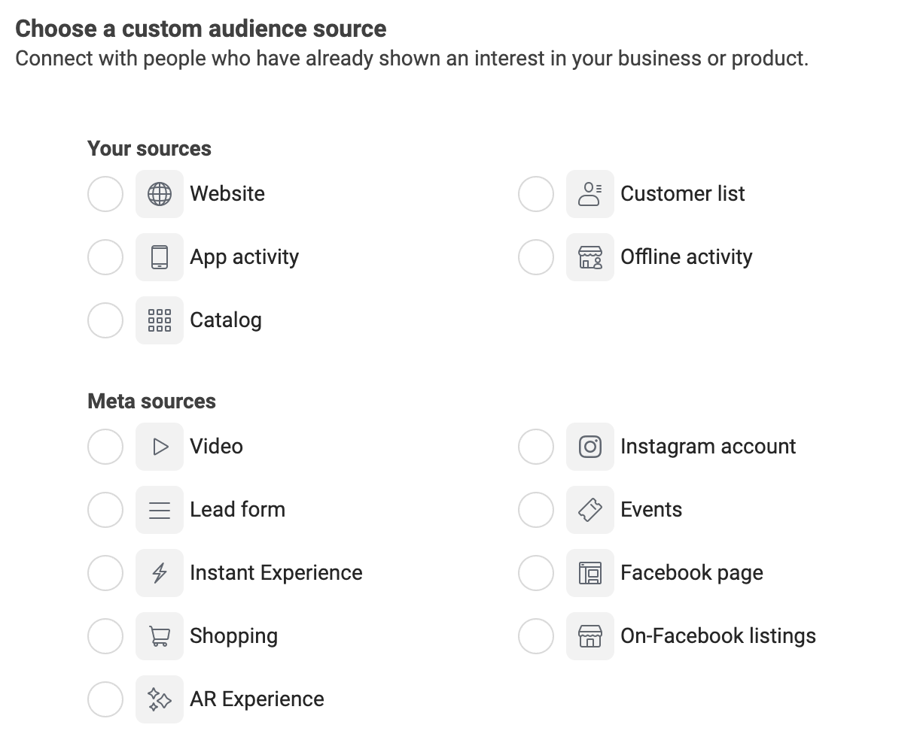Select the Catalog radio button

105,320
